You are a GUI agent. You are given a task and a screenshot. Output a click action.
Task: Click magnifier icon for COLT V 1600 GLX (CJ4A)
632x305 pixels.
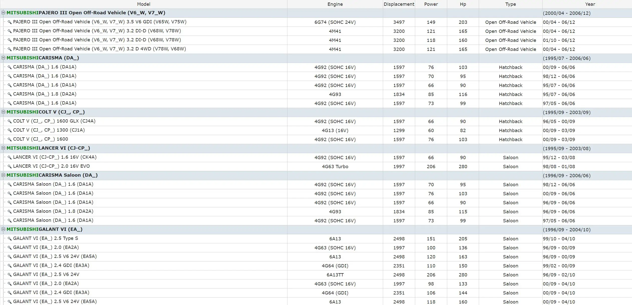point(10,121)
